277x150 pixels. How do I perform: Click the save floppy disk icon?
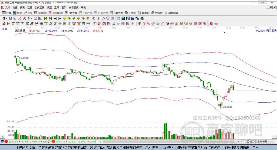pos(133,18)
